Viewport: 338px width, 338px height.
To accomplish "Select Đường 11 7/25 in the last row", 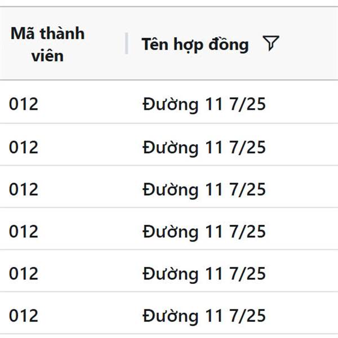I will [204, 316].
